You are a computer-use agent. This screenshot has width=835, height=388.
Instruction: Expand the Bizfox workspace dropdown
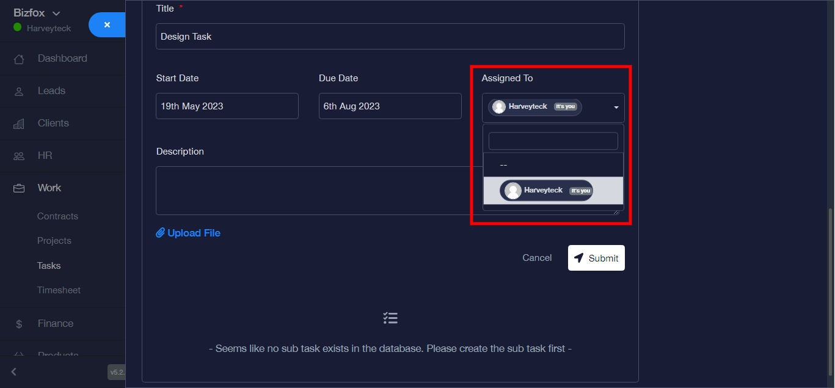56,13
